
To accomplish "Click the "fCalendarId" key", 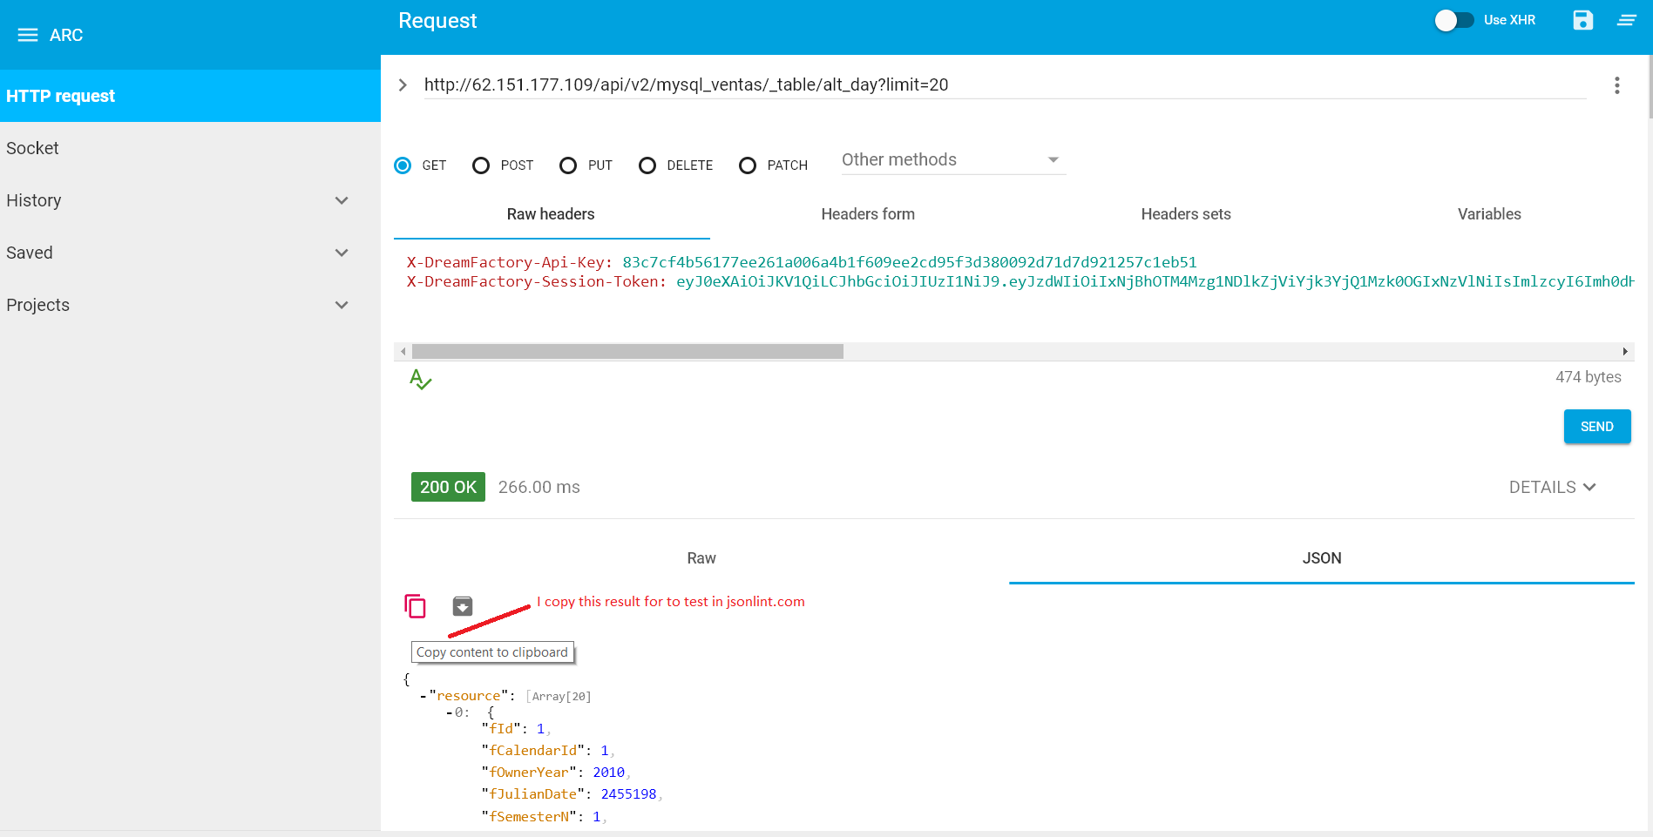I will (533, 751).
